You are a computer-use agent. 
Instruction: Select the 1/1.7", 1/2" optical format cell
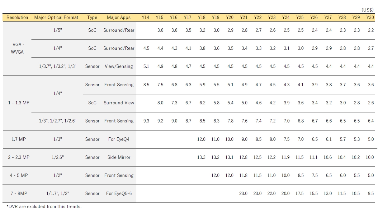tap(58, 193)
